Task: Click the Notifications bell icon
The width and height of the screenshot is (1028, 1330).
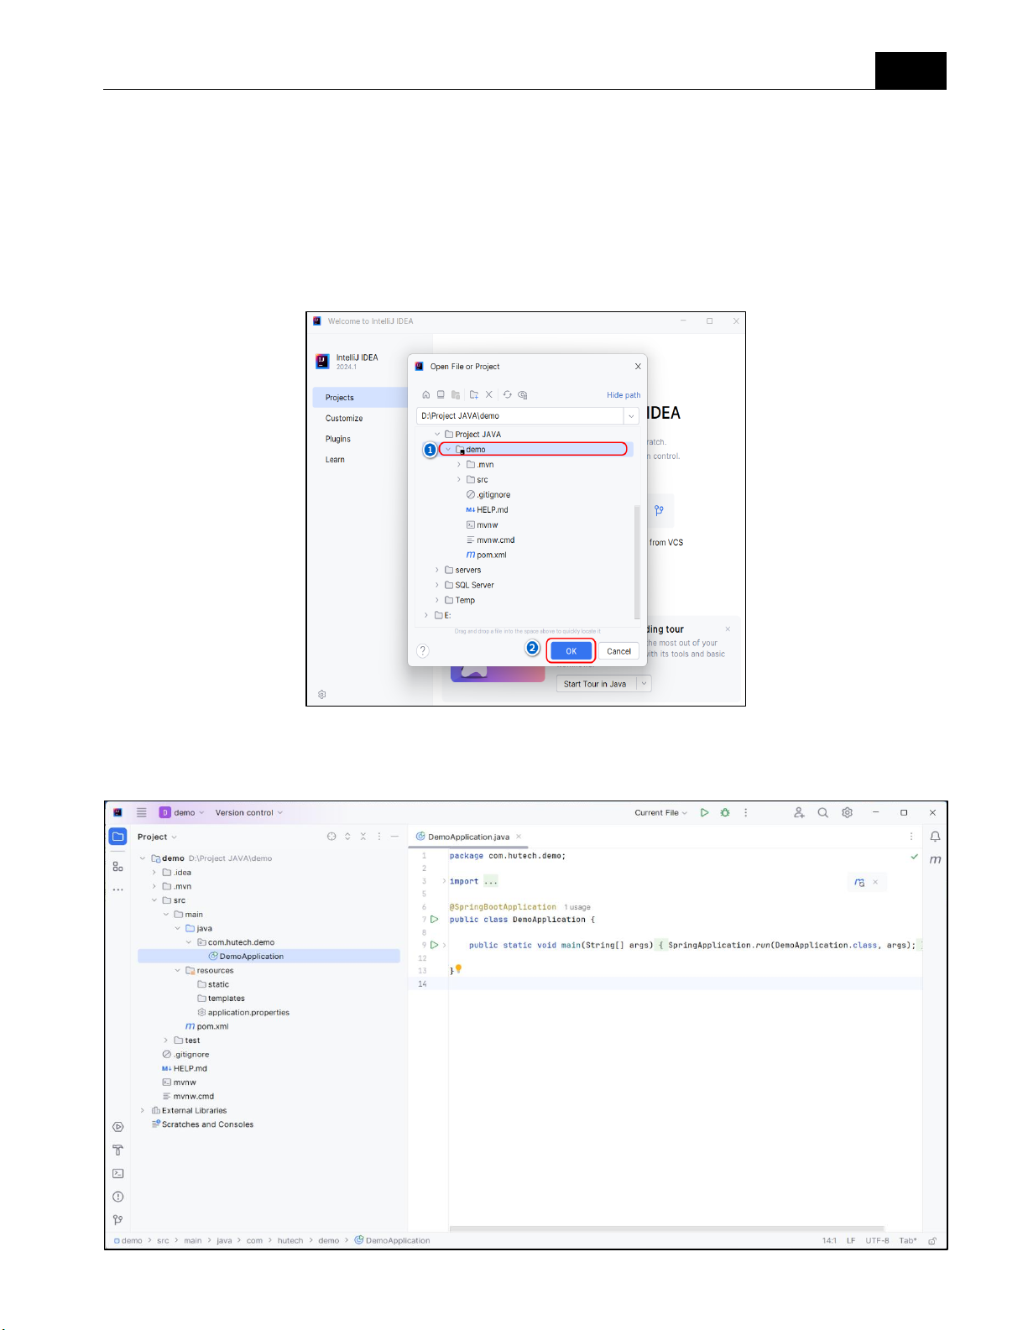Action: click(x=935, y=837)
